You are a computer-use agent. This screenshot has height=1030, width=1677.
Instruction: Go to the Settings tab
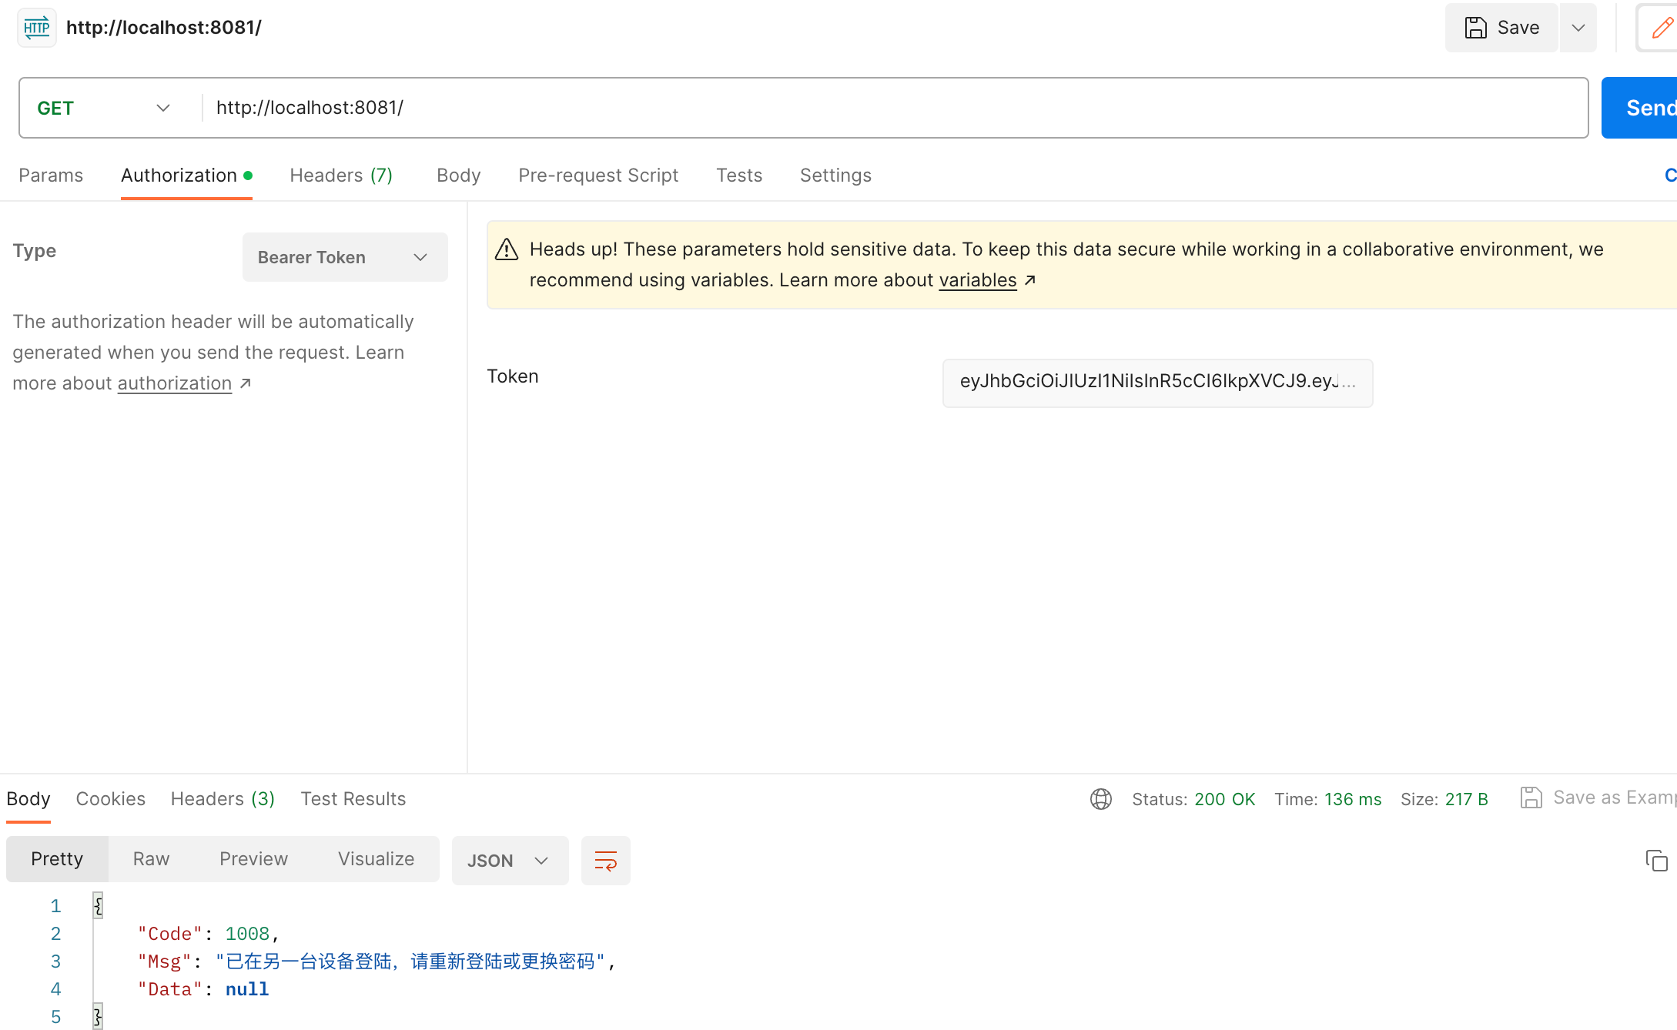[x=835, y=176]
